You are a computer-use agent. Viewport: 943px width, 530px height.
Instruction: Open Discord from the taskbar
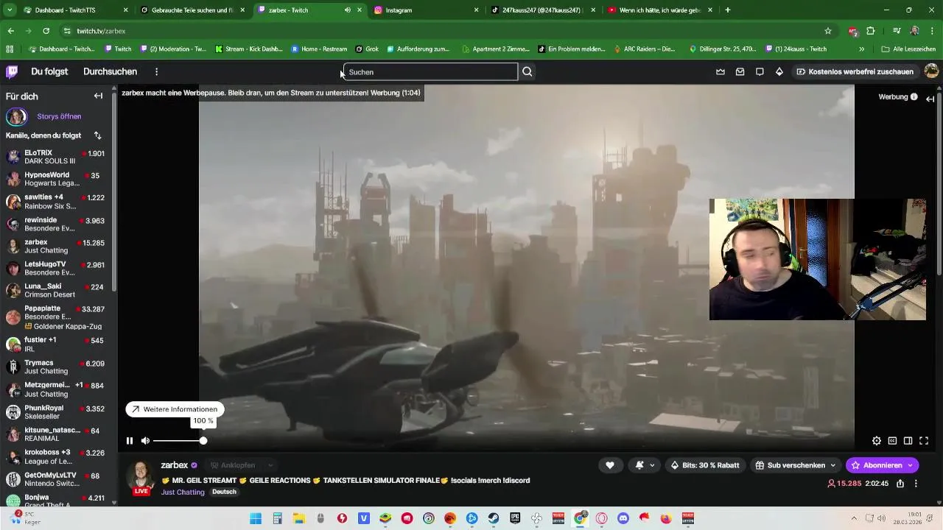[x=623, y=518]
